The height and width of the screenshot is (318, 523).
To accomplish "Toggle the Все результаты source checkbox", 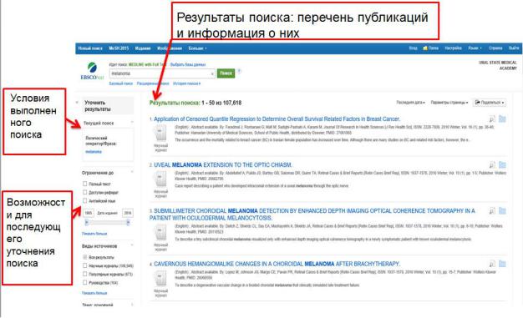I will 84,257.
